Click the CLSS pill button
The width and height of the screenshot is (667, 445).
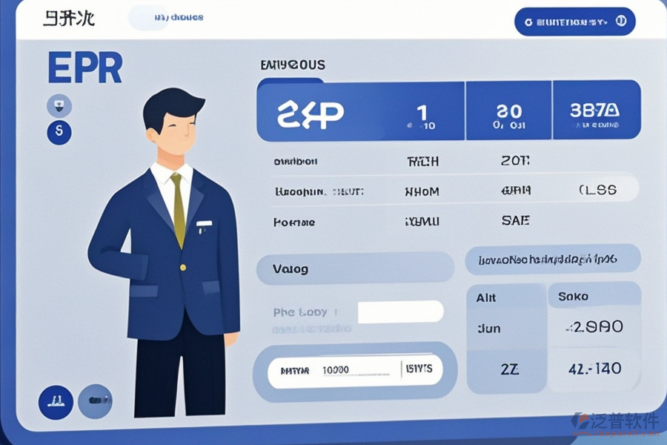597,190
